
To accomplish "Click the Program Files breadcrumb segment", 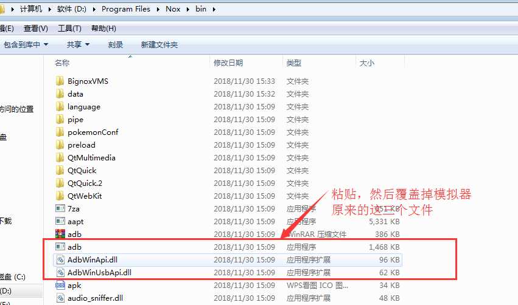I will point(126,9).
